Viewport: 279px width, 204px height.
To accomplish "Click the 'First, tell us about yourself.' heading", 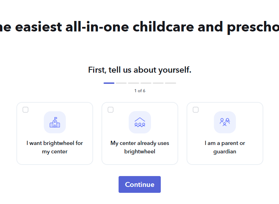I will 140,70.
